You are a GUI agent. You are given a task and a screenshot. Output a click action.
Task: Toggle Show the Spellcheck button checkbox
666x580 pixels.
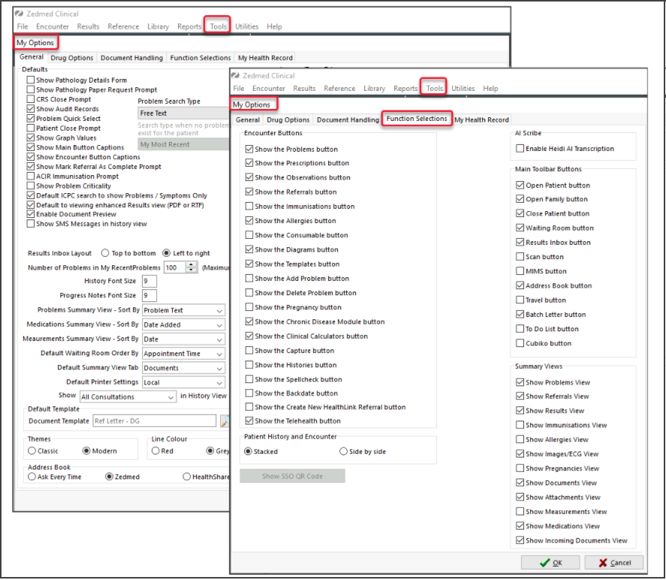click(x=249, y=379)
